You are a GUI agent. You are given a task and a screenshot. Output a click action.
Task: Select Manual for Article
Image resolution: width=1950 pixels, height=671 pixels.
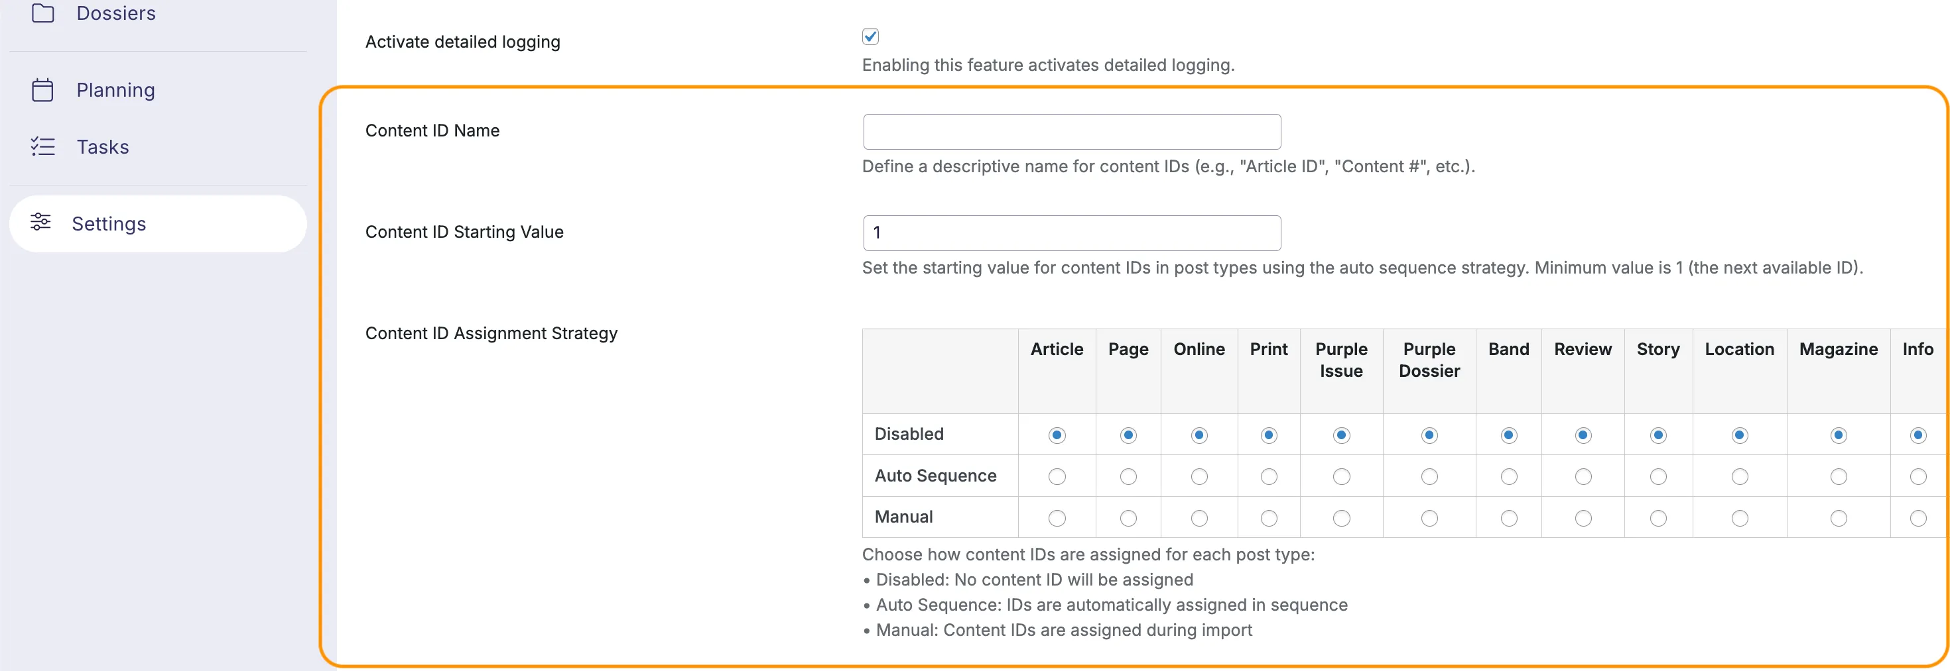pos(1057,519)
